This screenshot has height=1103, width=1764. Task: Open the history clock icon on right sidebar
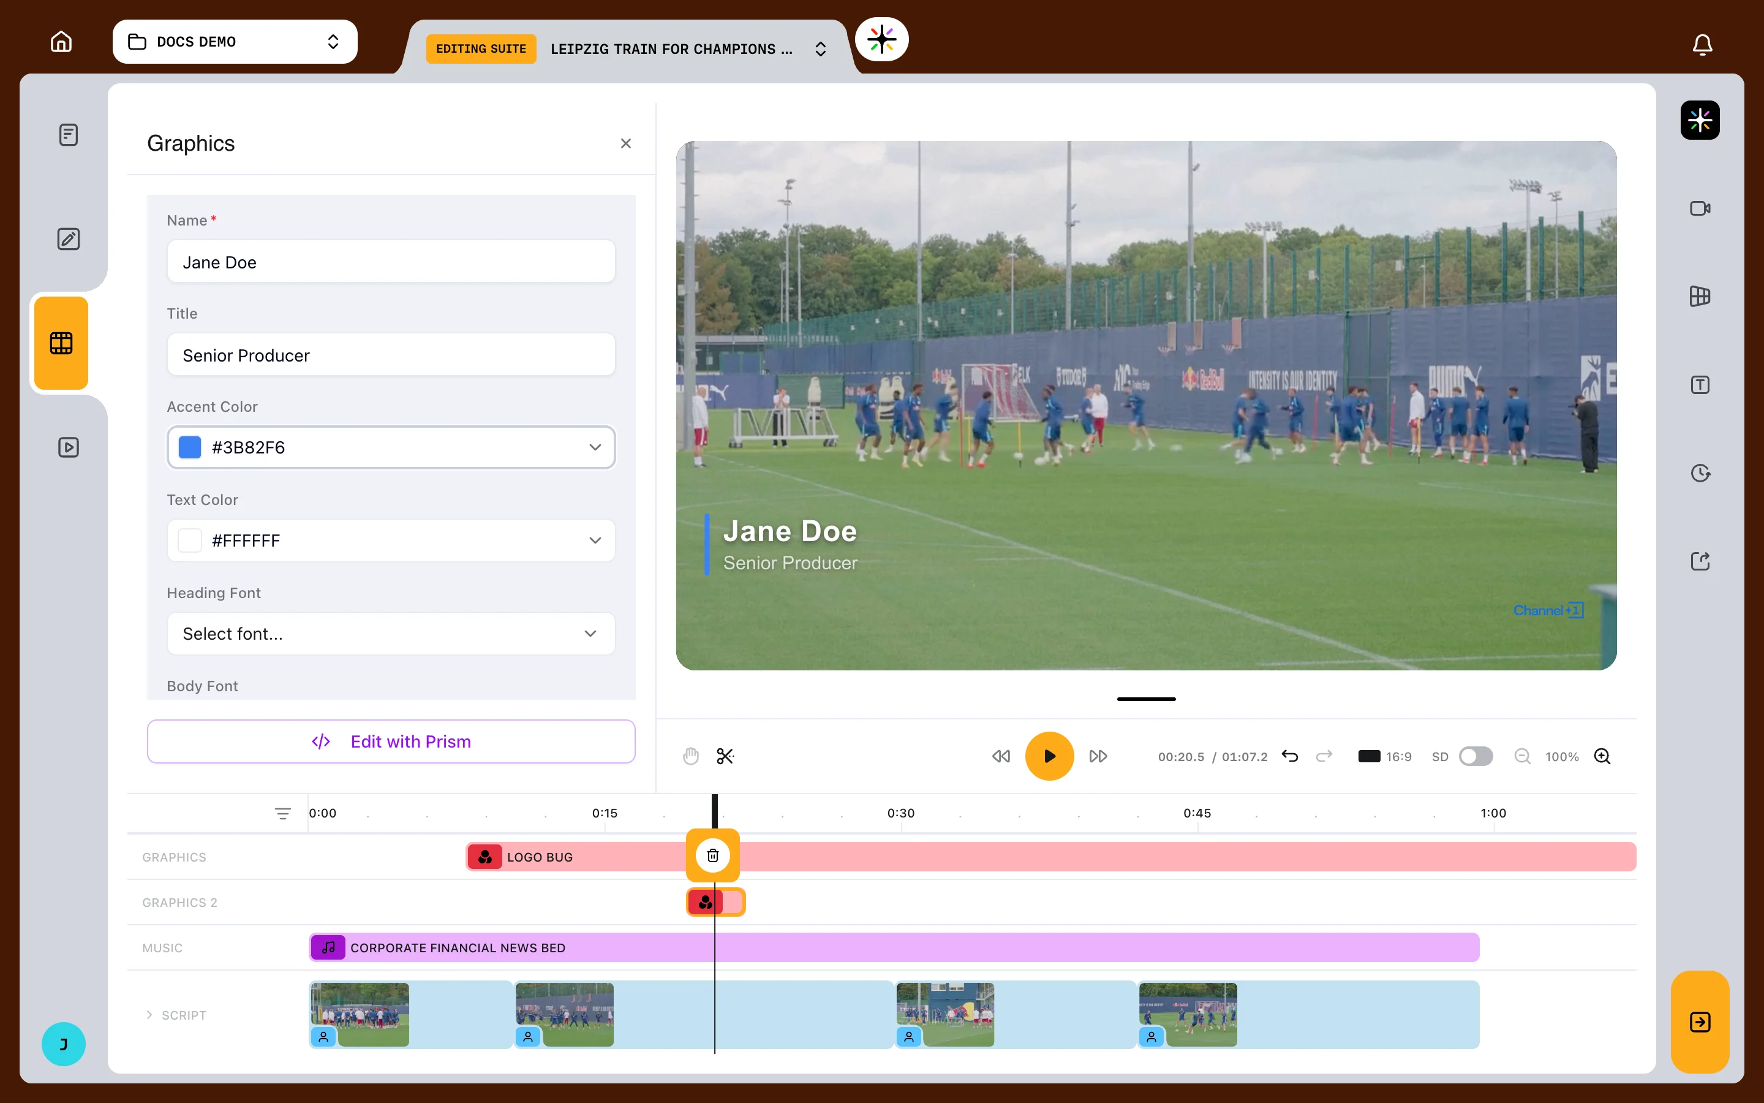(1700, 474)
